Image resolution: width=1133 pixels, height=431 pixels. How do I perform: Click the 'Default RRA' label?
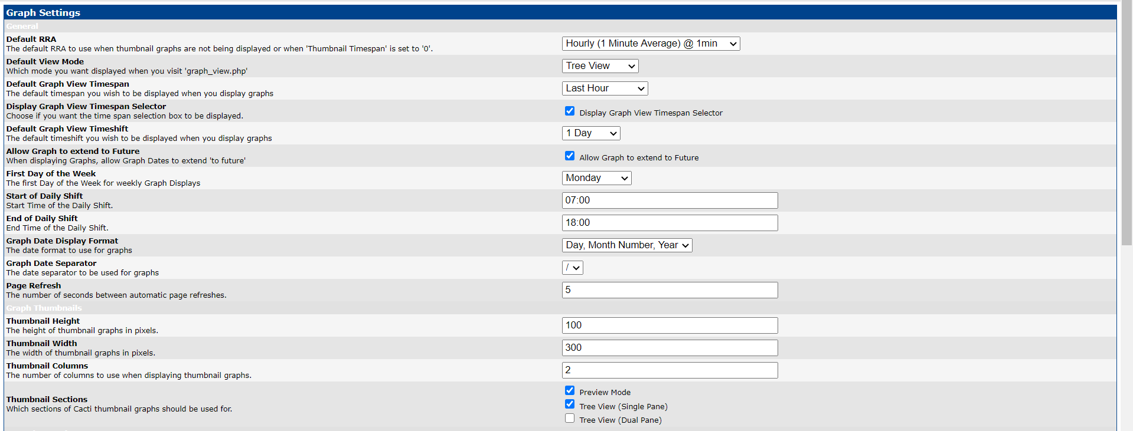31,39
